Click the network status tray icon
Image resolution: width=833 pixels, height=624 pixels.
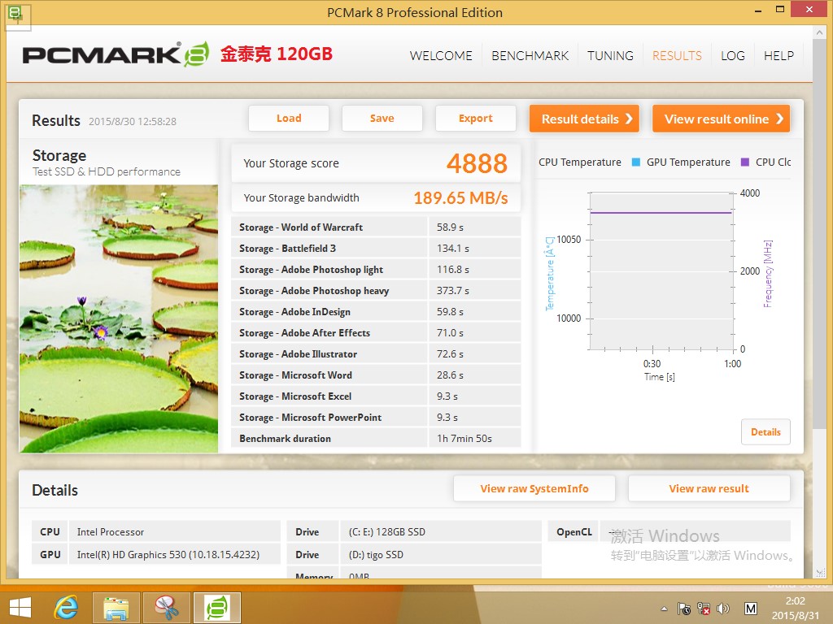704,609
